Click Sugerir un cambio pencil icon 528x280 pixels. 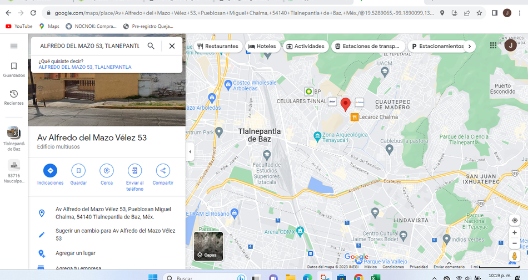[42, 235]
